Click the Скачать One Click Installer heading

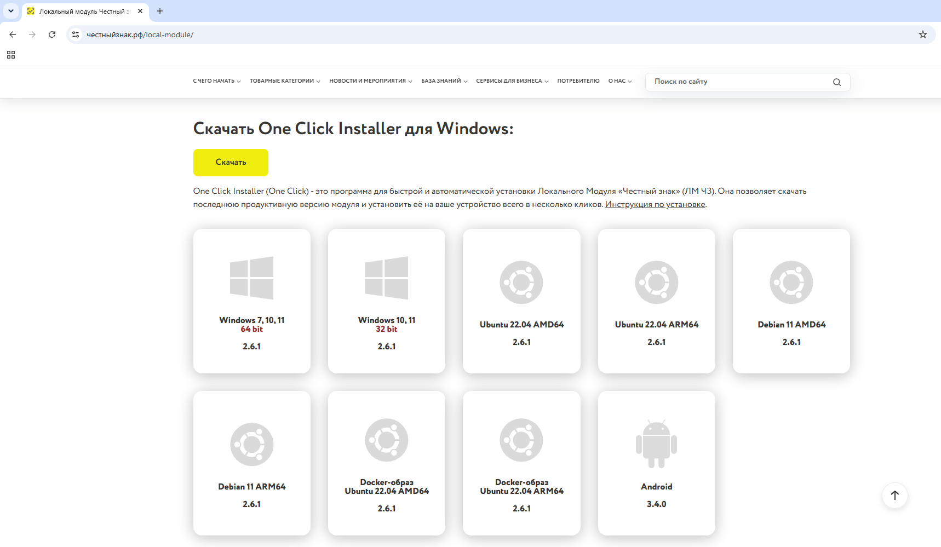point(353,129)
